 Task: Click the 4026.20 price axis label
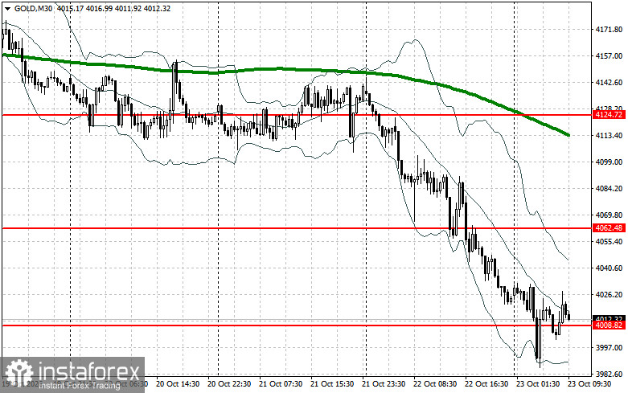[x=609, y=295]
